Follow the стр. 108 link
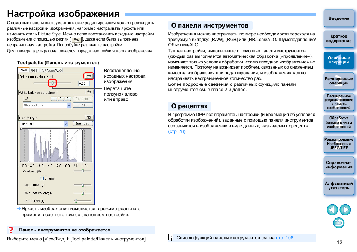 click(284, 238)
